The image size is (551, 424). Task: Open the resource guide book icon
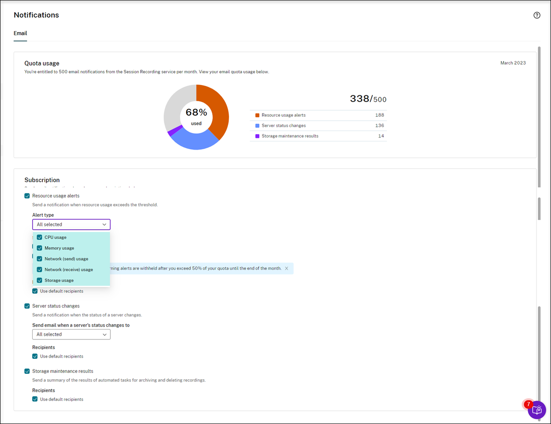coord(537,410)
